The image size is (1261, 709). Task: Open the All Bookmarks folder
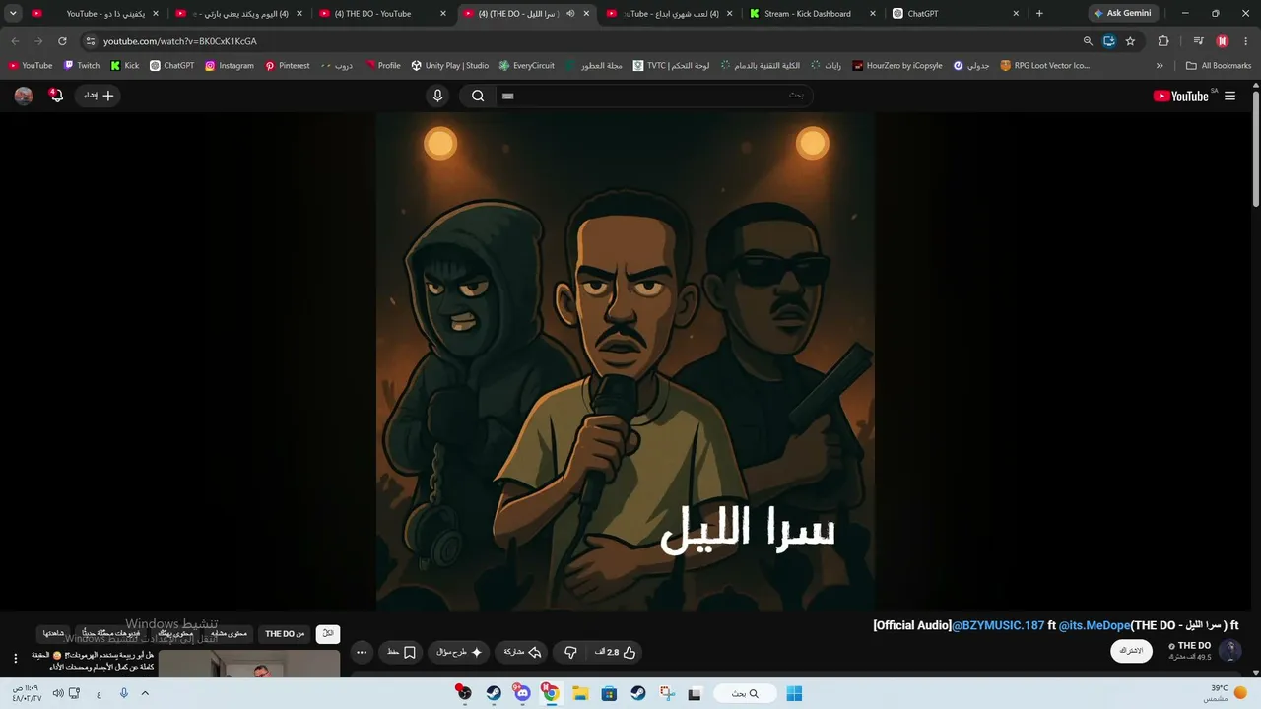pyautogui.click(x=1219, y=66)
